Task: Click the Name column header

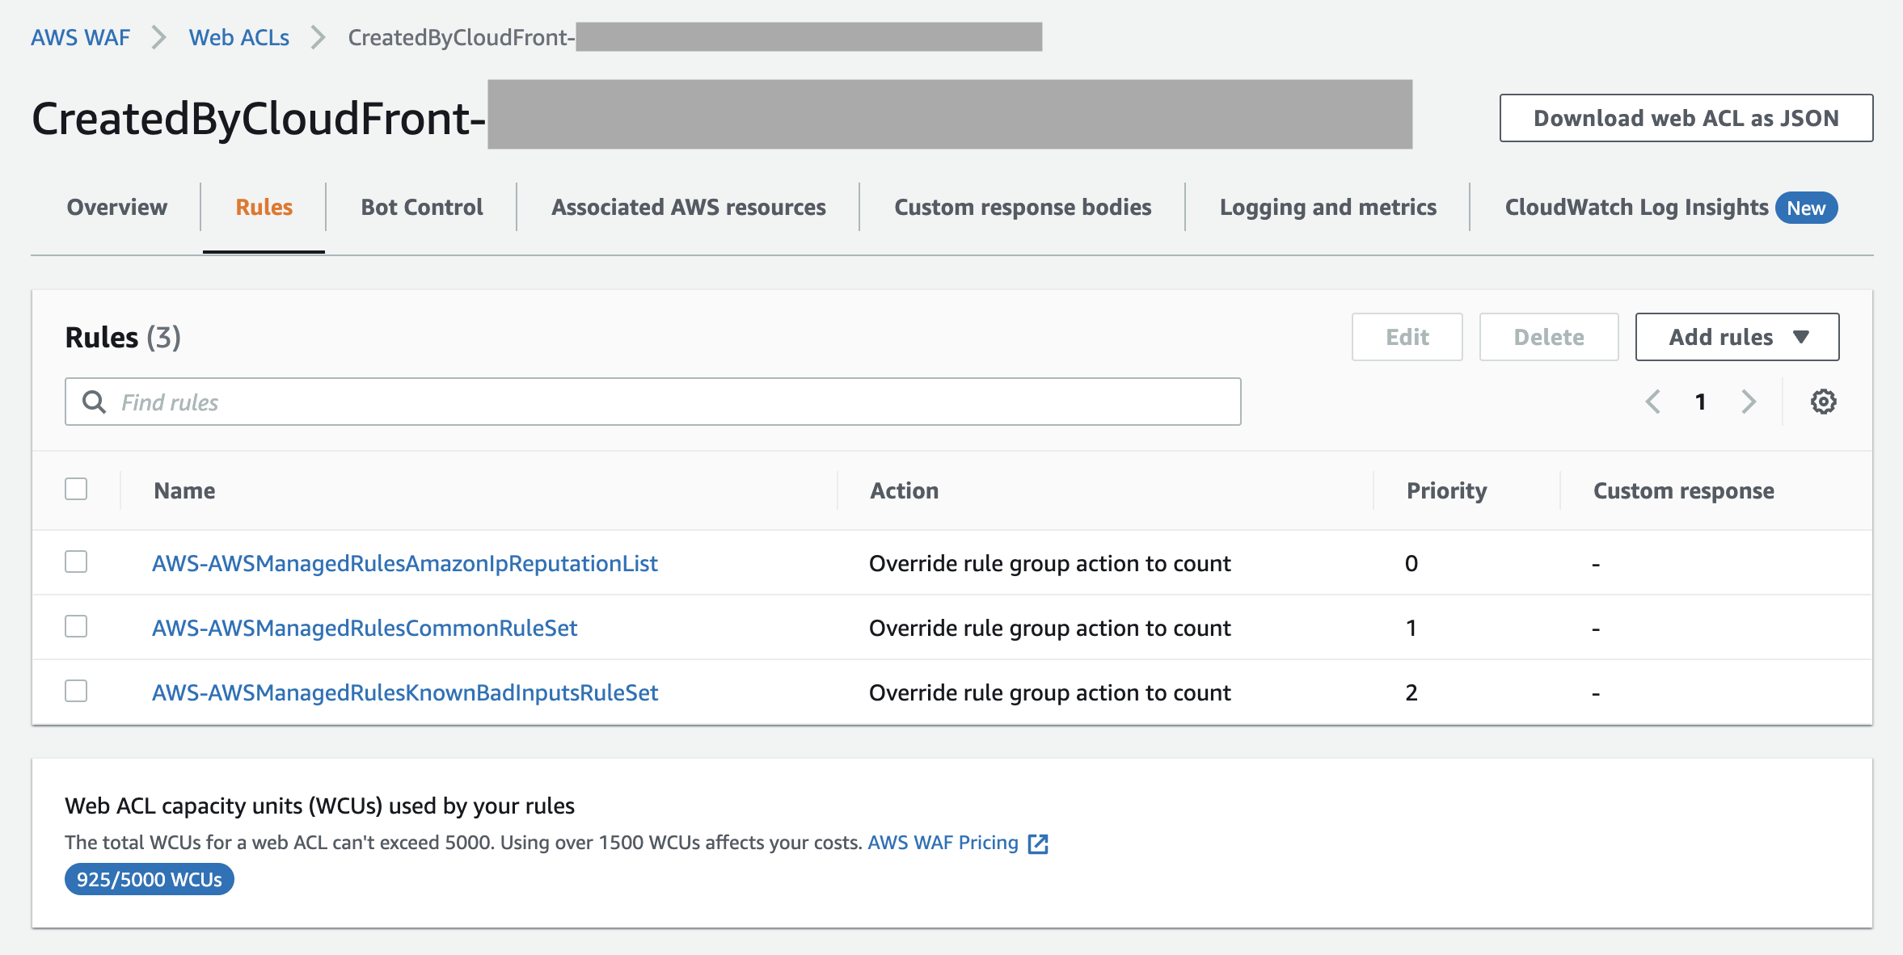Action: [x=184, y=490]
